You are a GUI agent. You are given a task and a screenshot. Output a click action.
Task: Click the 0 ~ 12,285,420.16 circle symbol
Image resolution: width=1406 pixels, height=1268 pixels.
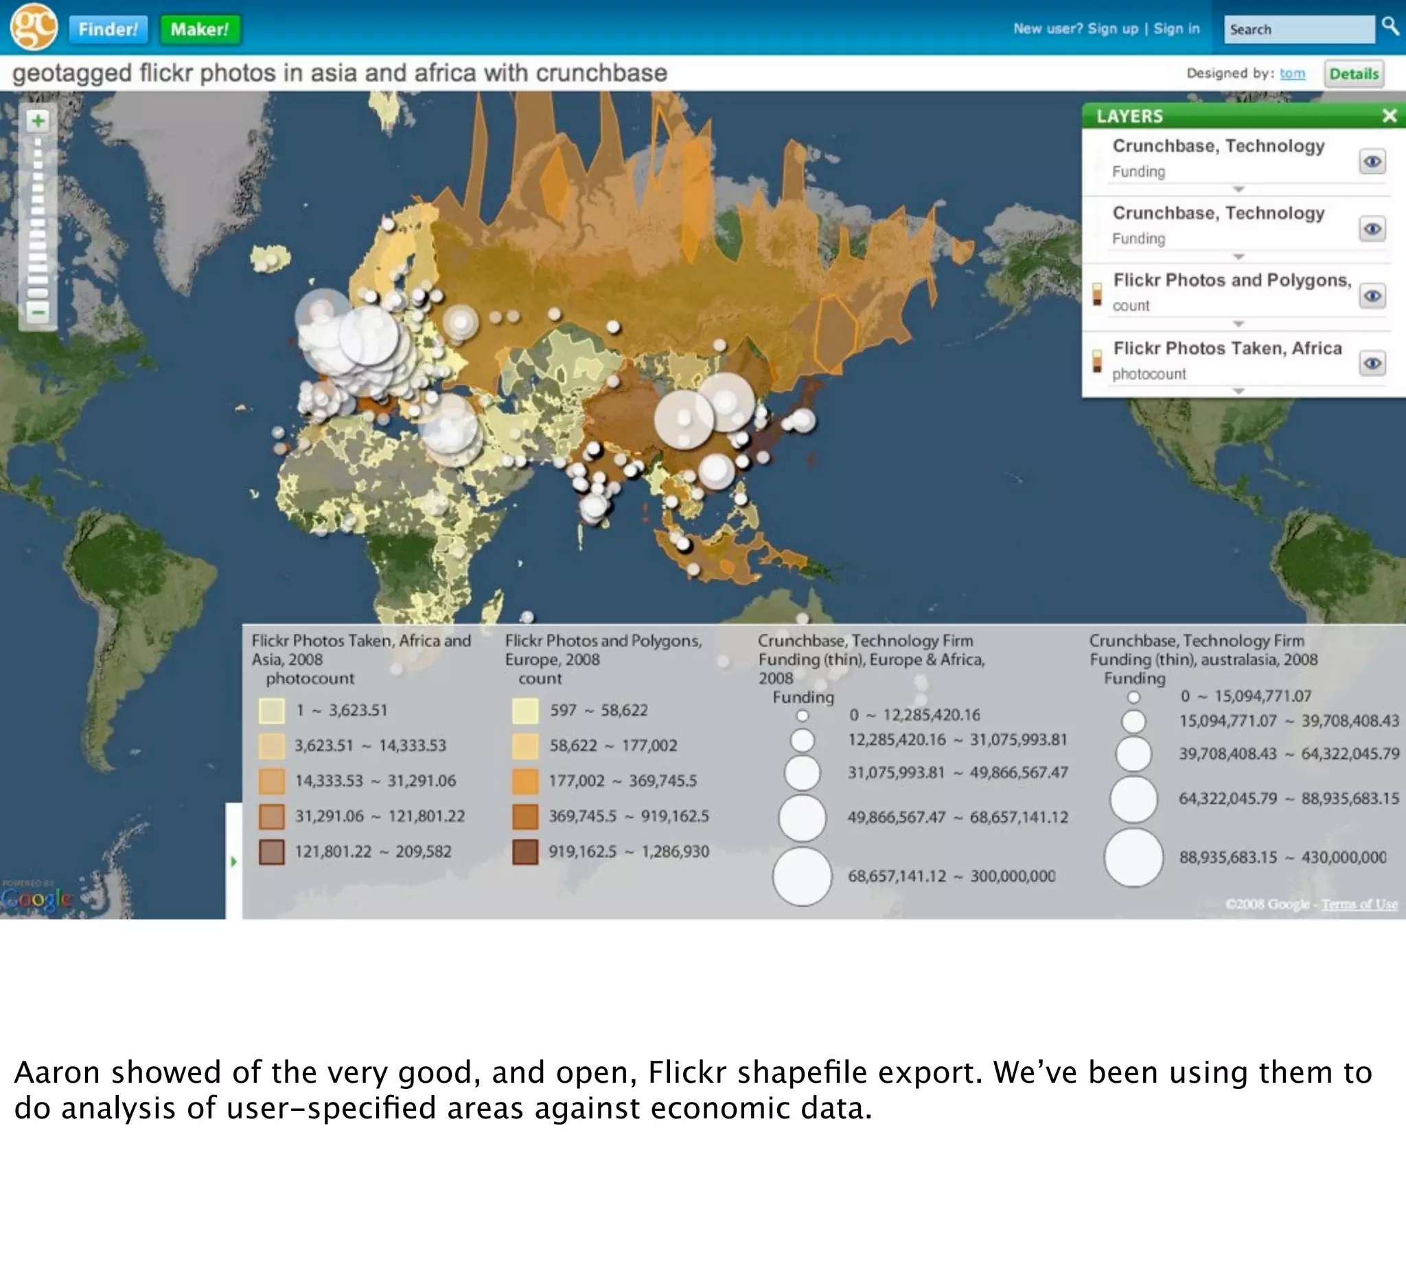[803, 716]
